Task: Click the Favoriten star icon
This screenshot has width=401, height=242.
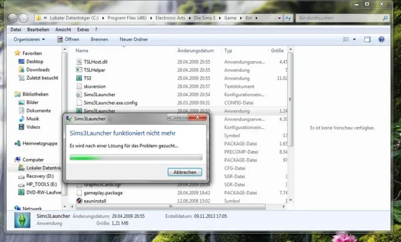Action: tap(18, 53)
